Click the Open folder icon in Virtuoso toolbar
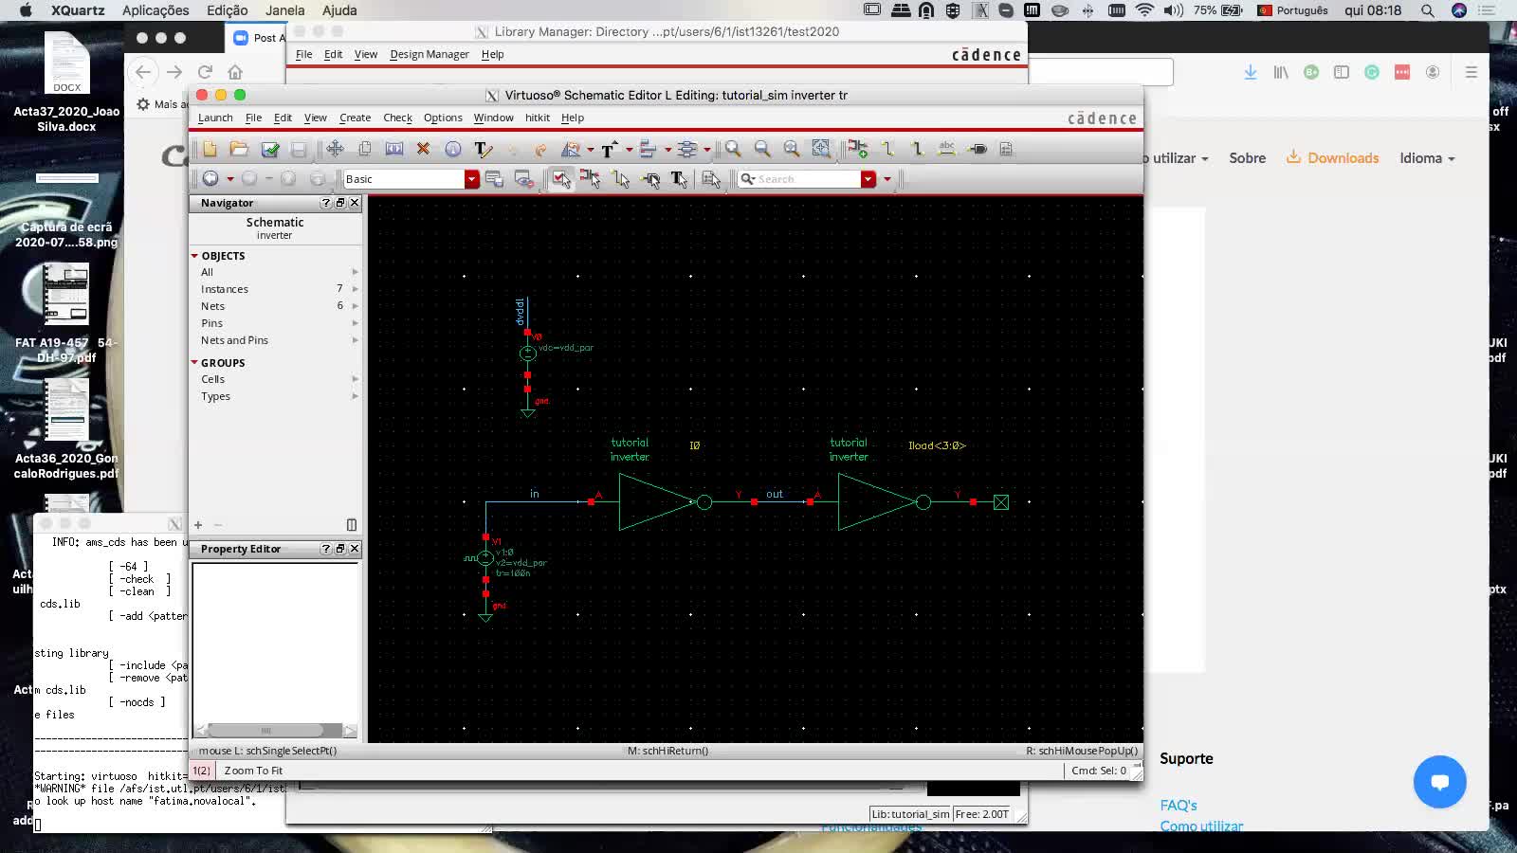Image resolution: width=1517 pixels, height=853 pixels. pyautogui.click(x=239, y=149)
